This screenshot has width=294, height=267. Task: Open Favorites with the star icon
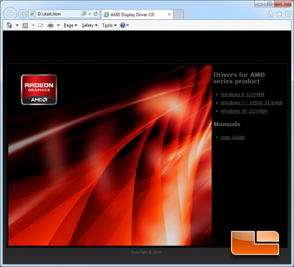280,14
